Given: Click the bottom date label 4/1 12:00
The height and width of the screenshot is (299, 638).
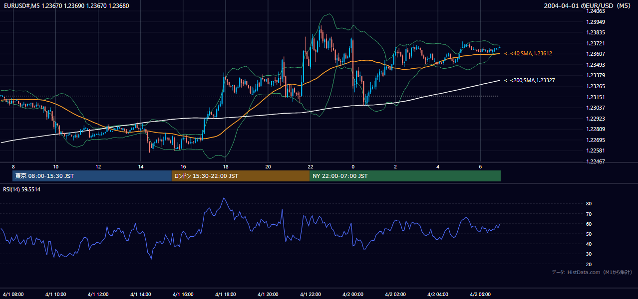Looking at the screenshot, I should point(98,294).
